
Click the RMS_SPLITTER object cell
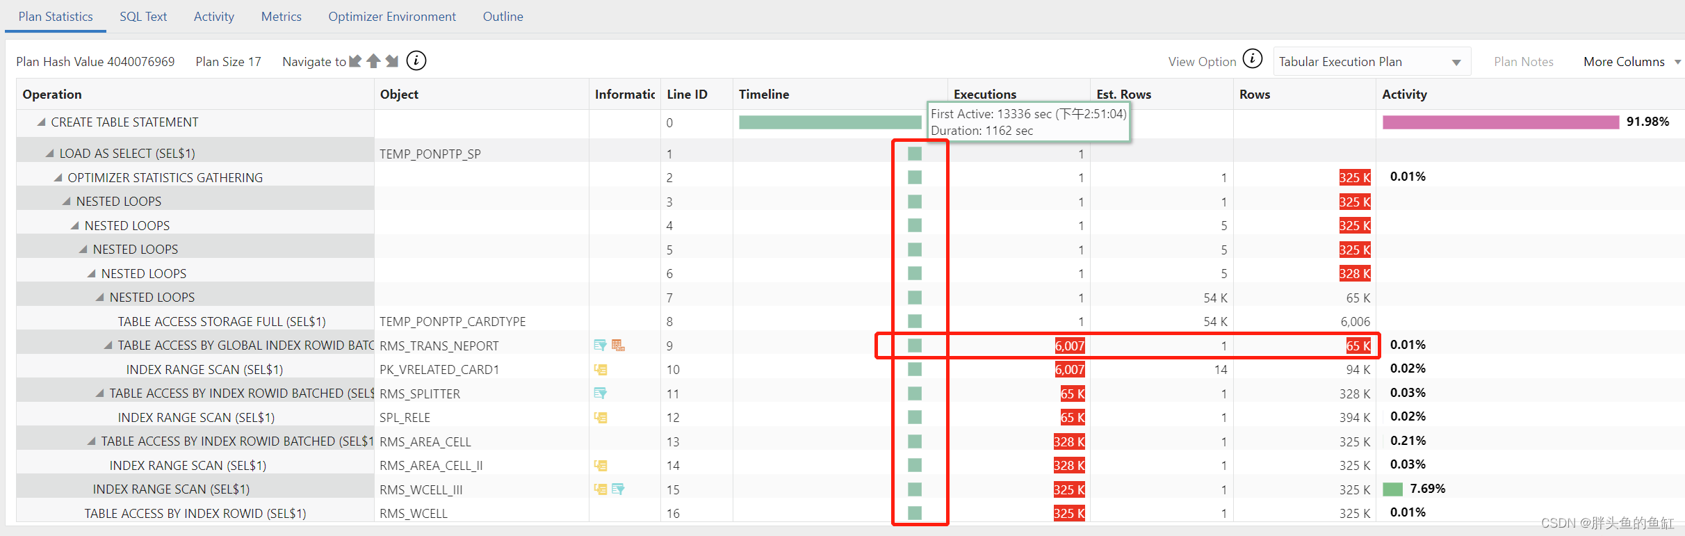click(x=420, y=394)
